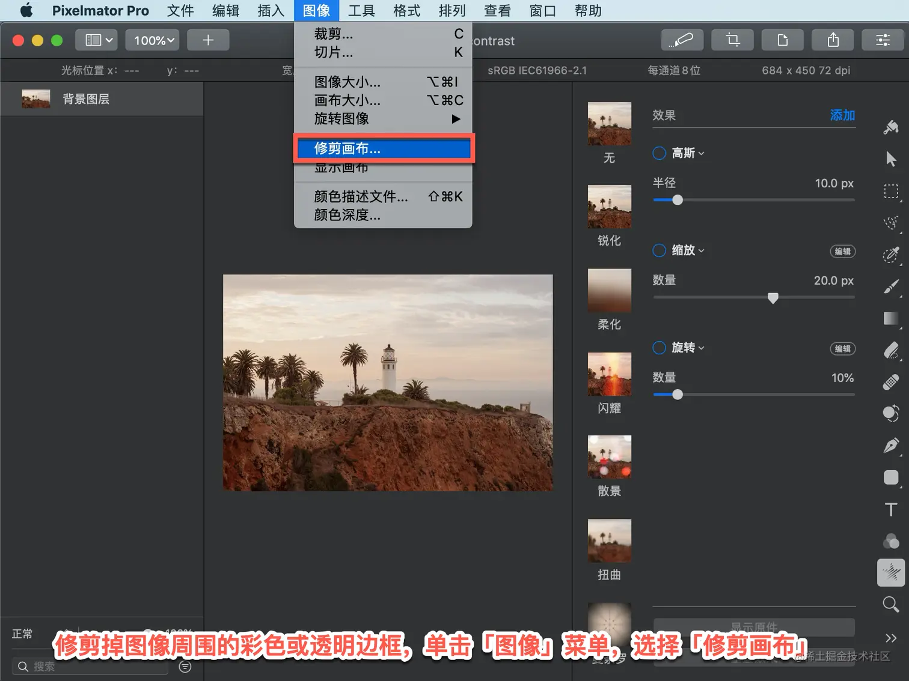Select the Zoom magnifier tool
This screenshot has height=681, width=909.
[891, 604]
